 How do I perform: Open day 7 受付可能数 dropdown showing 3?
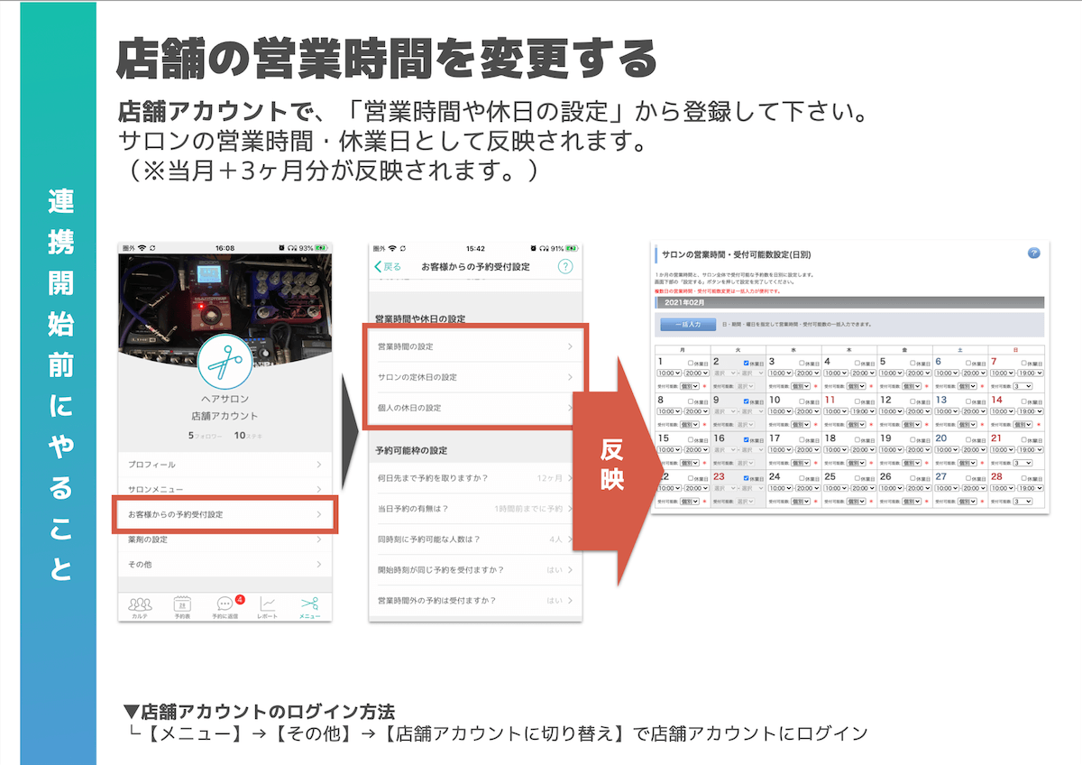pos(1022,386)
